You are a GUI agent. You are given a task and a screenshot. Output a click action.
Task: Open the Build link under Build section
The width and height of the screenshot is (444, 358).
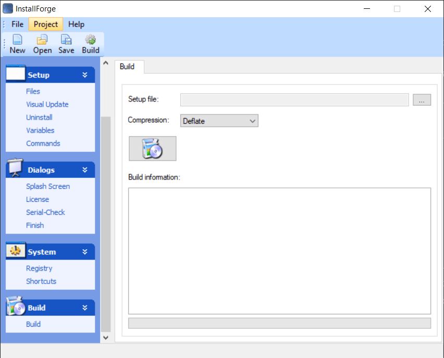click(x=33, y=324)
